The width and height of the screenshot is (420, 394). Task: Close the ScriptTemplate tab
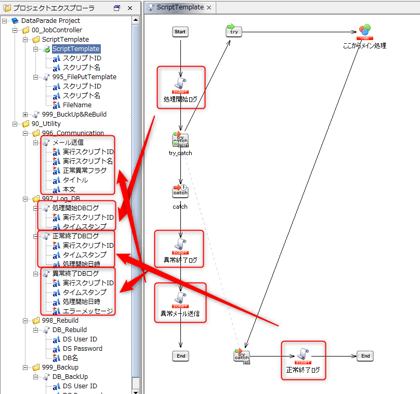click(x=209, y=7)
